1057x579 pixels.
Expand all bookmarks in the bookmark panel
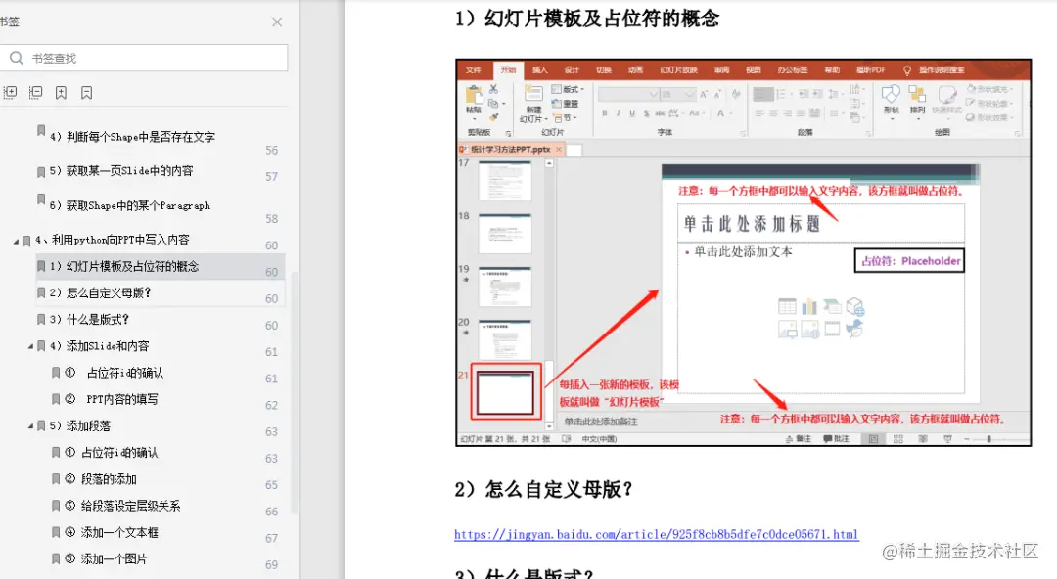(x=10, y=92)
